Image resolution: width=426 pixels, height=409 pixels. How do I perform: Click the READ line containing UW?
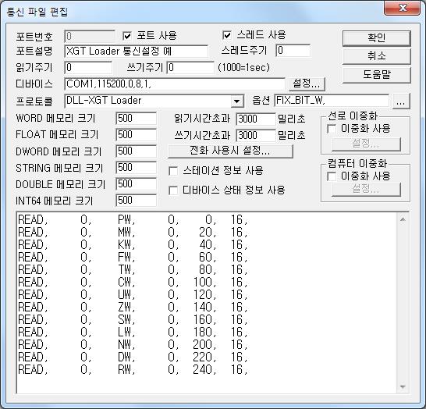(133, 295)
